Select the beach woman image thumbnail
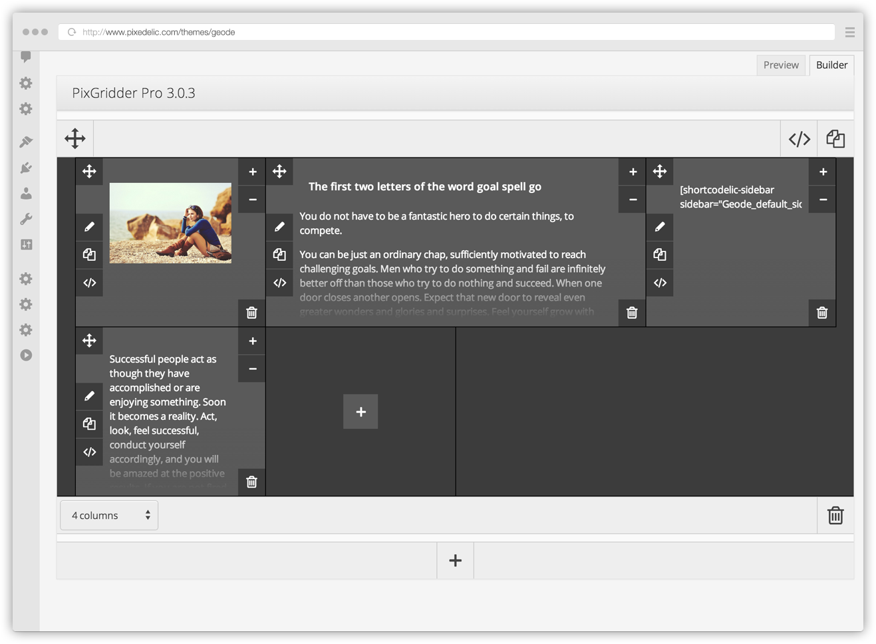 [x=170, y=223]
